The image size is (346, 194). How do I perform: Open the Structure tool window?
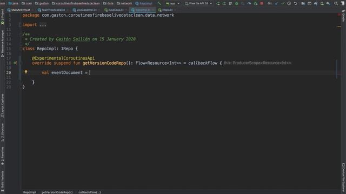click(x=2, y=133)
